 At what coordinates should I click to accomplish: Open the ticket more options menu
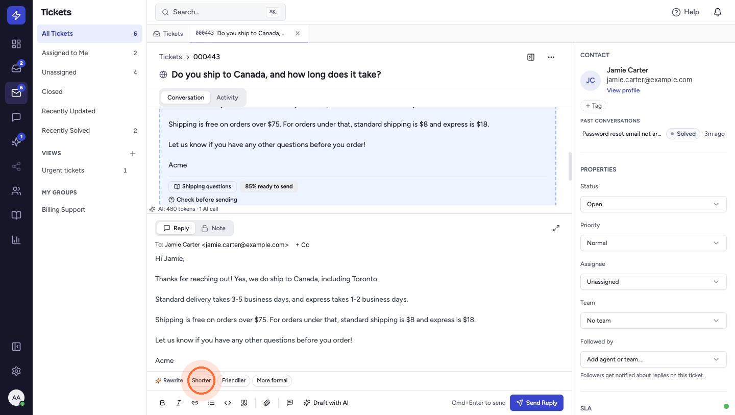551,57
